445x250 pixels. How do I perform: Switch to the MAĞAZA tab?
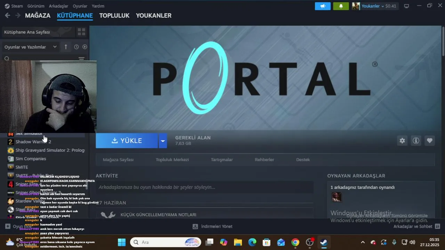pyautogui.click(x=38, y=16)
